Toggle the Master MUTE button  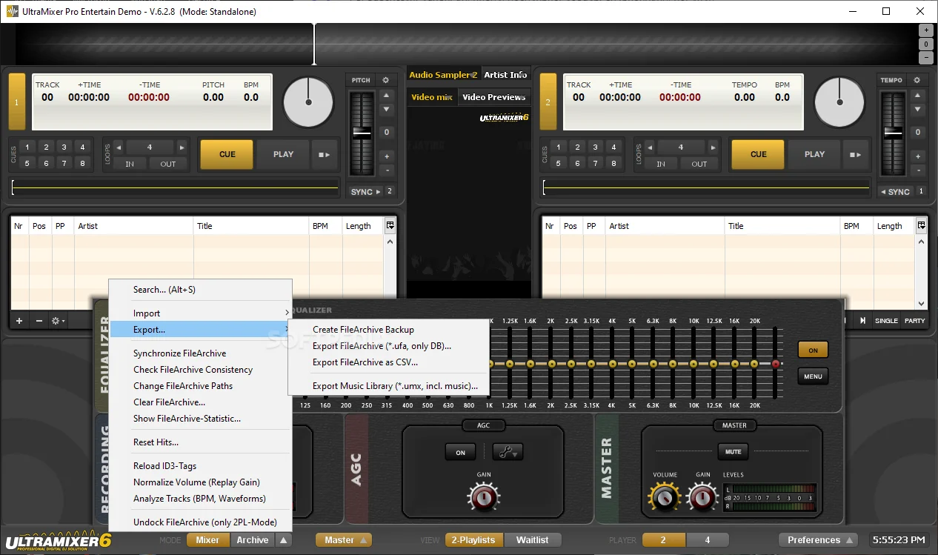point(733,451)
